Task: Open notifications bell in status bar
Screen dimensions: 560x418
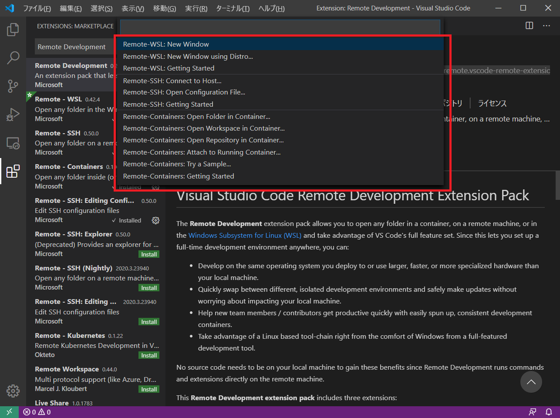Action: click(x=549, y=412)
